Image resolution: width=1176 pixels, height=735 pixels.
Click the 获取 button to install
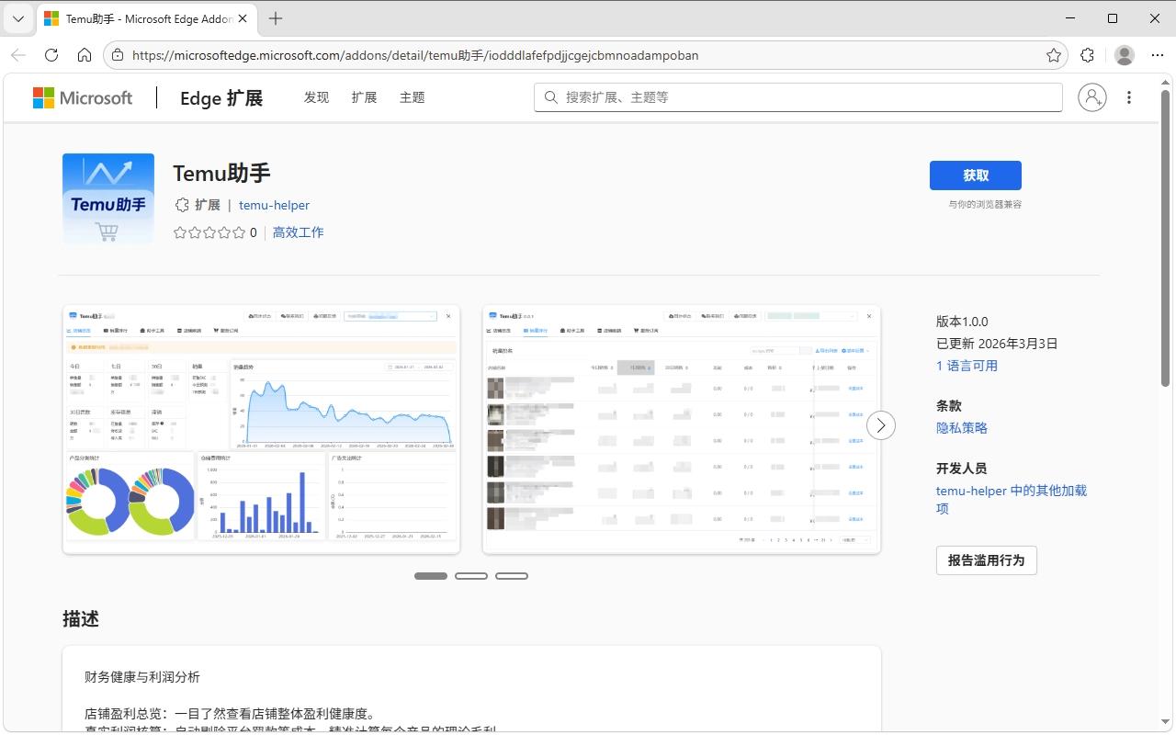(x=976, y=175)
